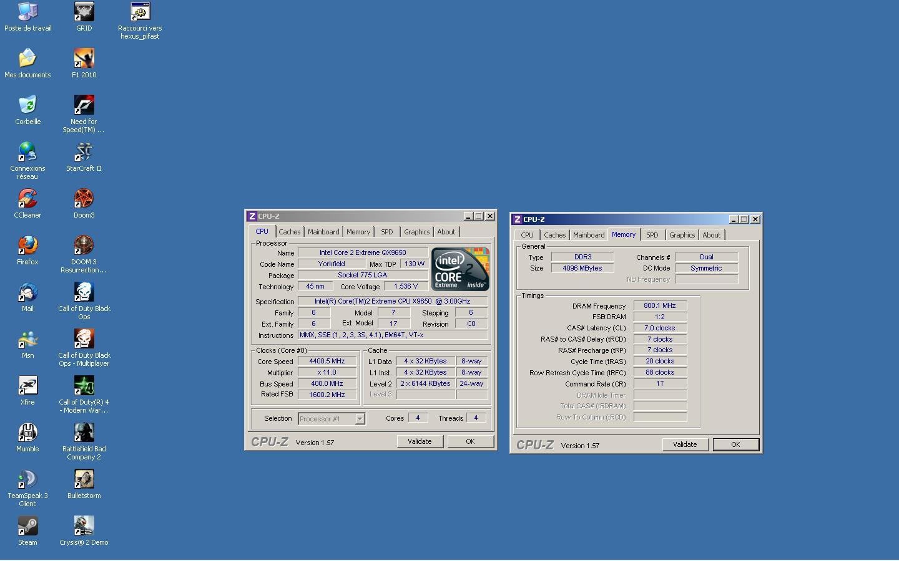The height and width of the screenshot is (561, 899).
Task: Click the CPU name field Intel Core 2 Extreme QX9650
Action: (x=363, y=253)
